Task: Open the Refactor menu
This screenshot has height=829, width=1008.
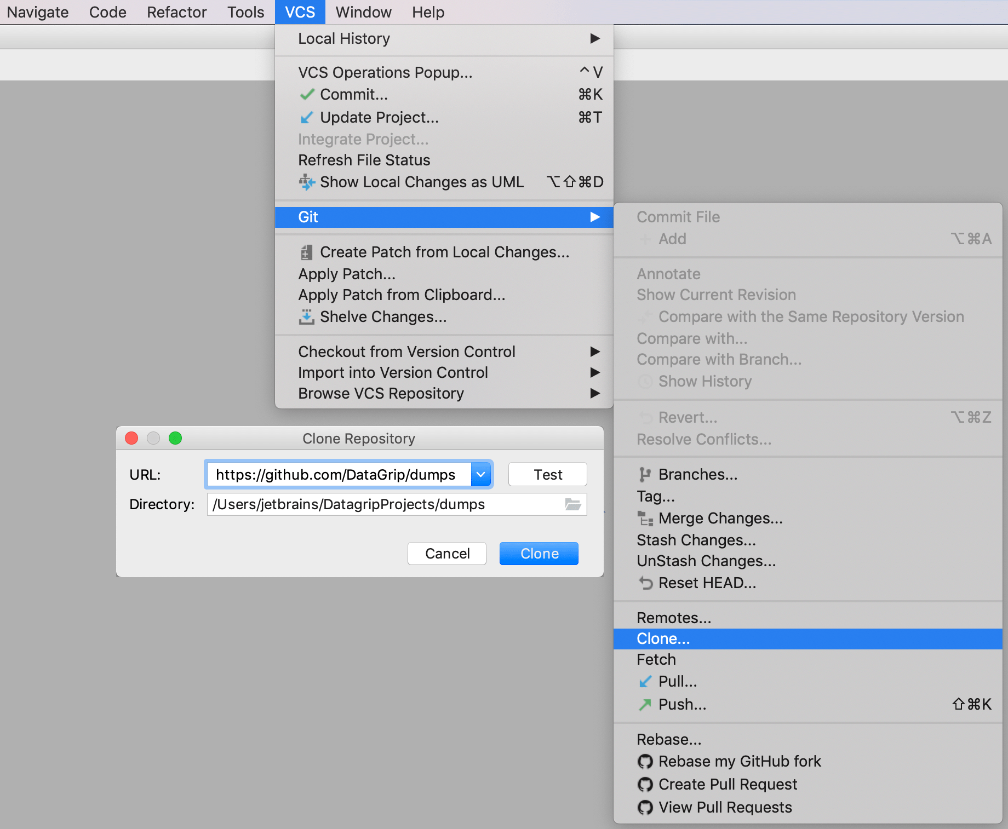Action: (177, 12)
